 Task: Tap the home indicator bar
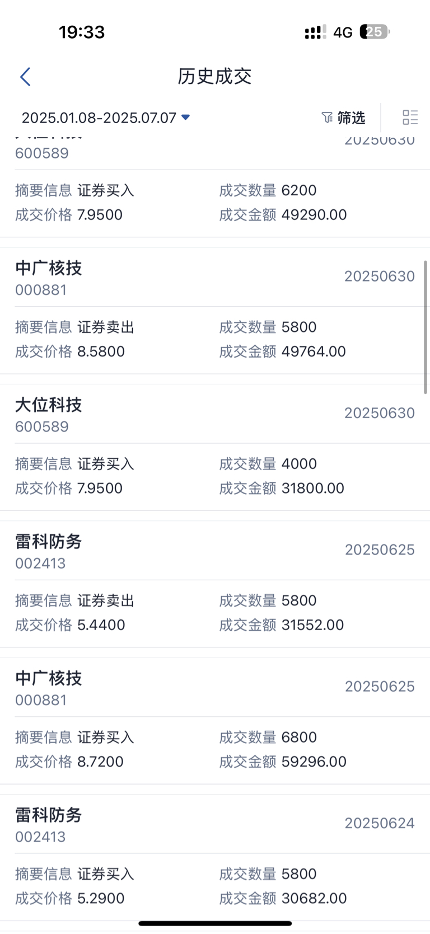[215, 923]
